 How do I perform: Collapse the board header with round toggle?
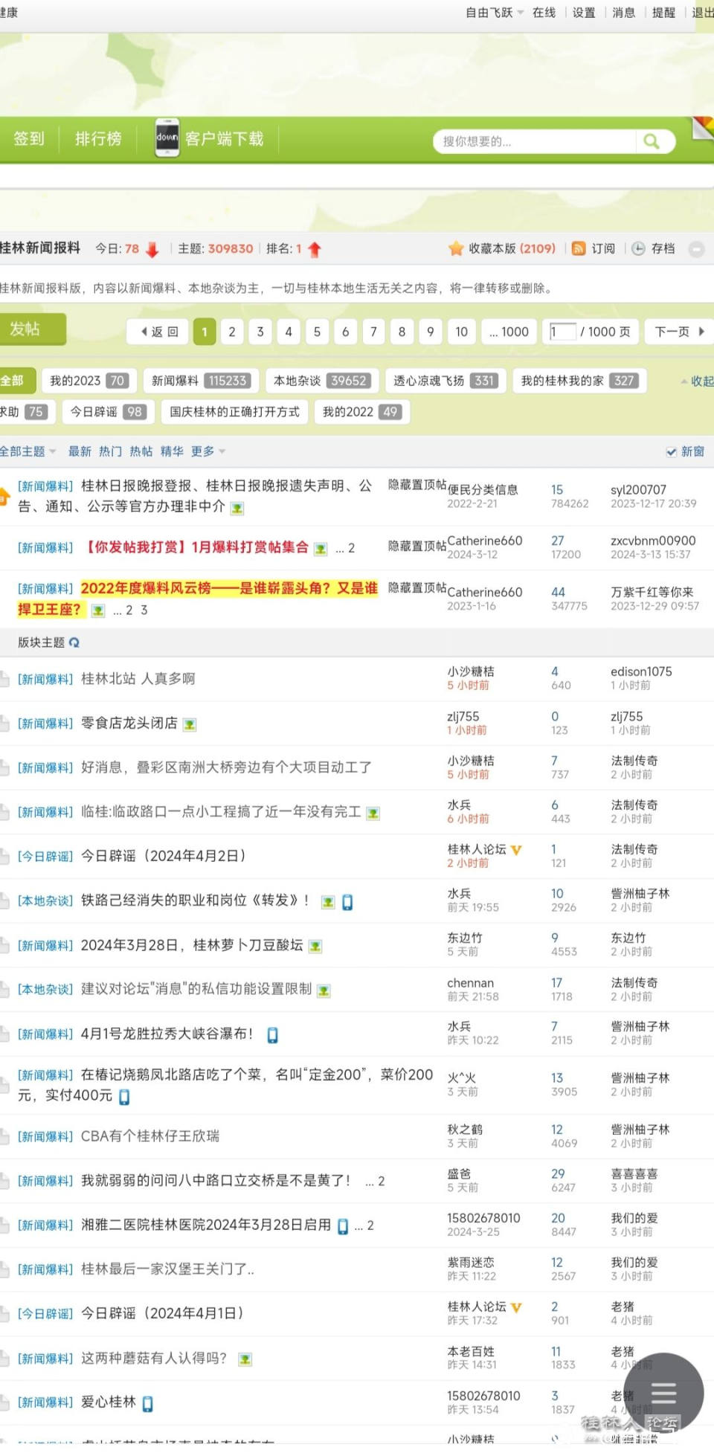coord(697,249)
